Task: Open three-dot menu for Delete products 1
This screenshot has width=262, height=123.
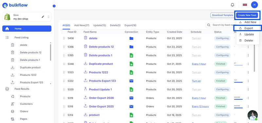Action: click(248, 55)
